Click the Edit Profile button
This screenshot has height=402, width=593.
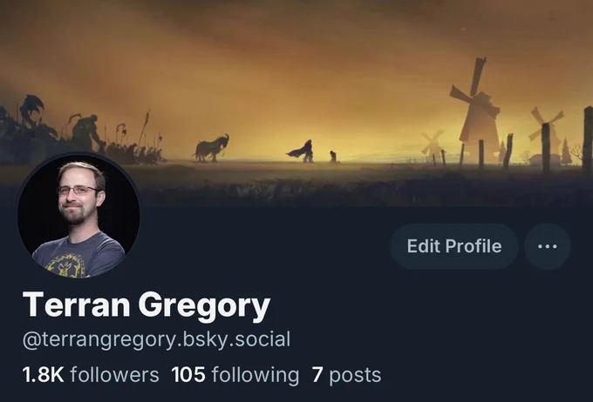click(453, 246)
